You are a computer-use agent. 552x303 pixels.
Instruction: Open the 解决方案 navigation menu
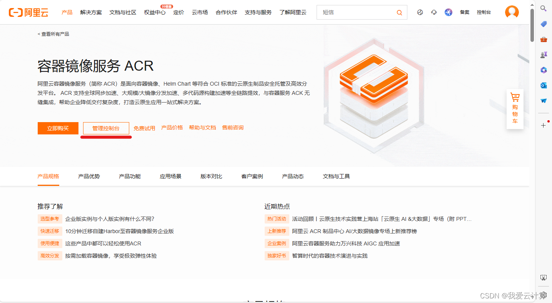point(91,12)
